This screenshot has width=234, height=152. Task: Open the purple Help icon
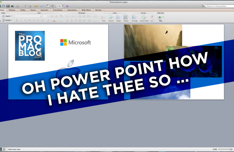pos(67,6)
